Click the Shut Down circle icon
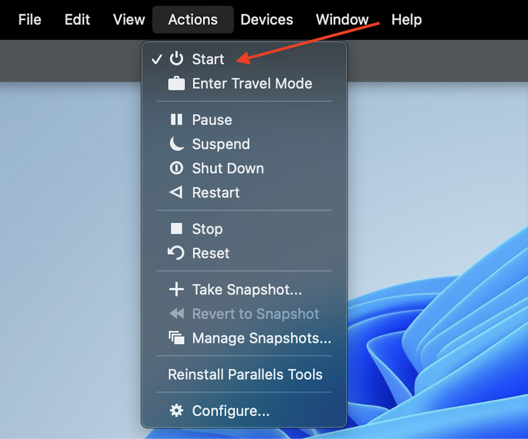This screenshot has height=439, width=528. point(176,168)
